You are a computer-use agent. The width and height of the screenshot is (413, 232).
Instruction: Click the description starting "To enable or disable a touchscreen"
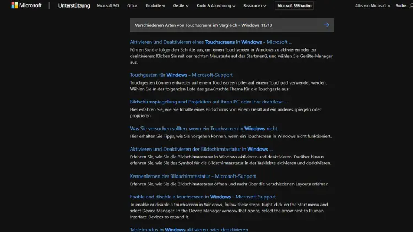point(229,211)
